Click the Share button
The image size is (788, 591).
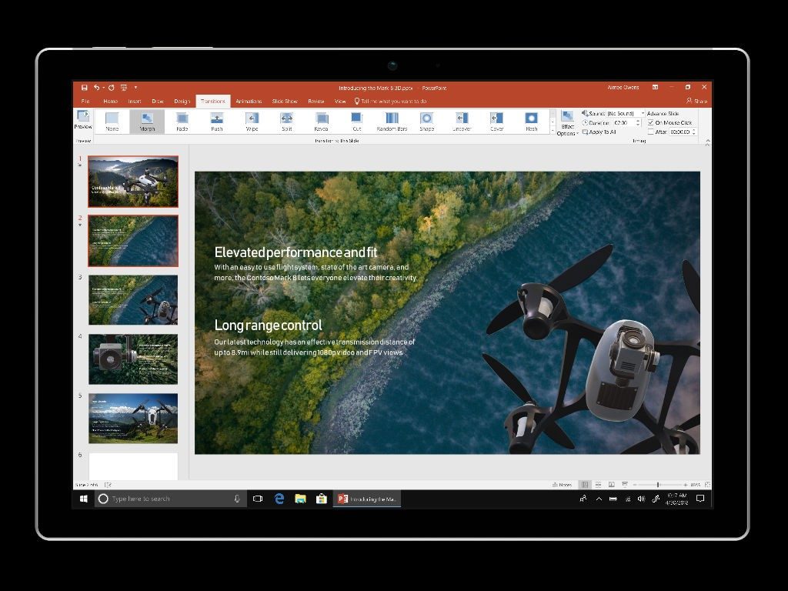pos(696,101)
